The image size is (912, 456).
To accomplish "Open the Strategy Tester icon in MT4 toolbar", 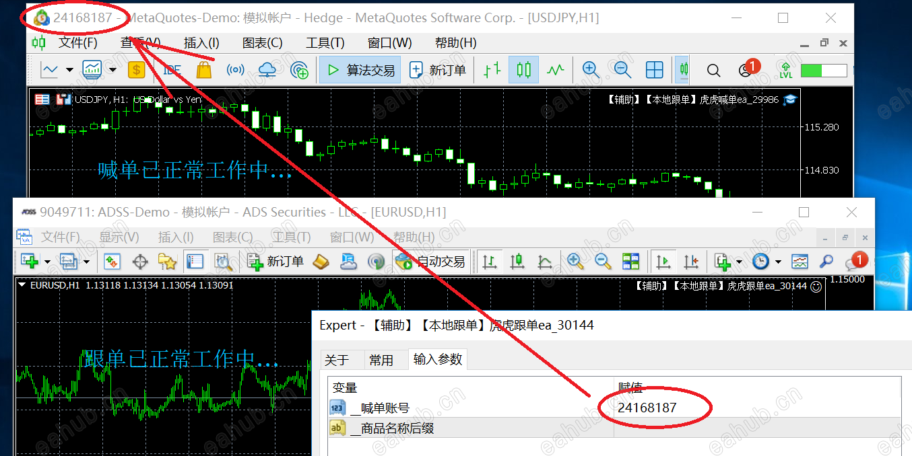I will (x=223, y=261).
